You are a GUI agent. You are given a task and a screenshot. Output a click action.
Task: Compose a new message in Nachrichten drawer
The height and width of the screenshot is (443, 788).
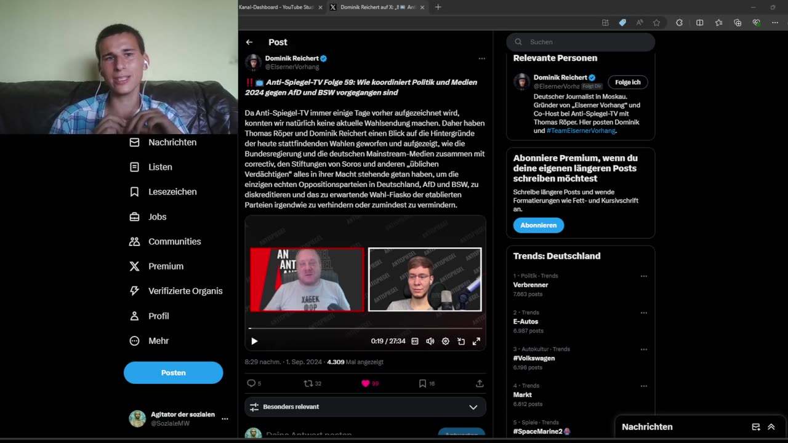pos(756,427)
